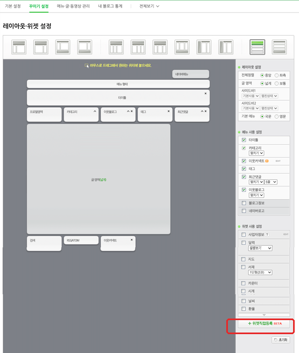Close the 태그 widget box
The height and width of the screenshot is (353, 299).
click(x=169, y=111)
